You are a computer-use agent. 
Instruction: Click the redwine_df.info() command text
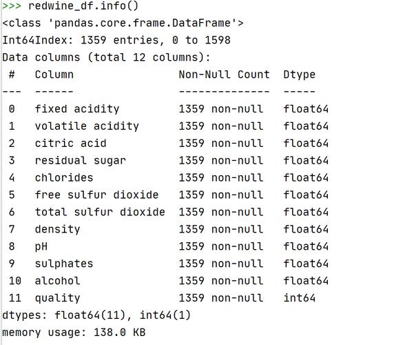coord(83,6)
